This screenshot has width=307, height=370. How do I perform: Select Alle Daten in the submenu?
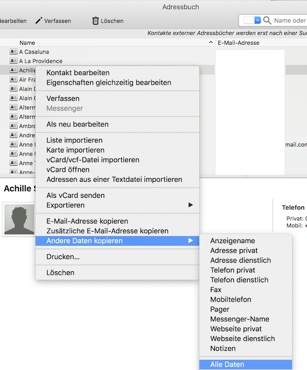click(227, 364)
